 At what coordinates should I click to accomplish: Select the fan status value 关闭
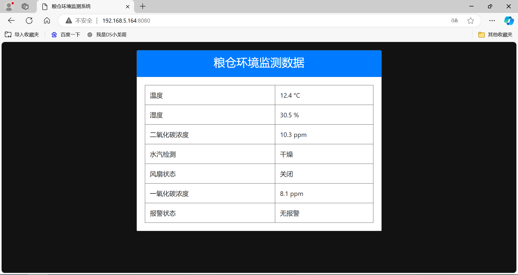[287, 174]
